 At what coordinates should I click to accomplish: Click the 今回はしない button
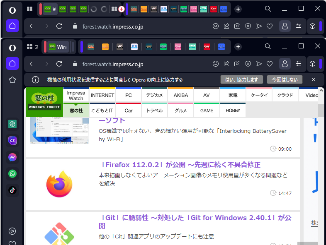[x=285, y=79]
